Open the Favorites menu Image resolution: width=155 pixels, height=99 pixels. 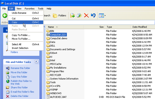pos(30,9)
